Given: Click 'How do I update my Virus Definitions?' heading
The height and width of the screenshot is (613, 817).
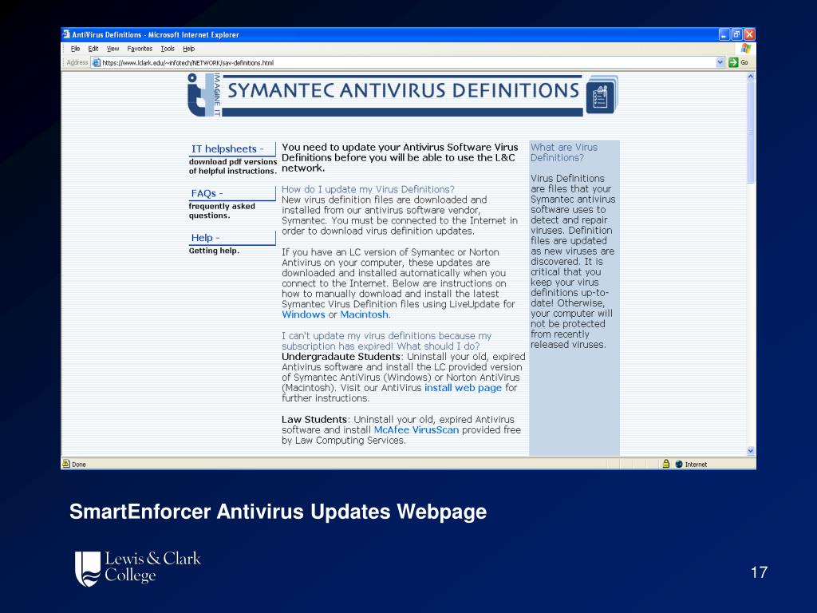Looking at the screenshot, I should pyautogui.click(x=368, y=189).
